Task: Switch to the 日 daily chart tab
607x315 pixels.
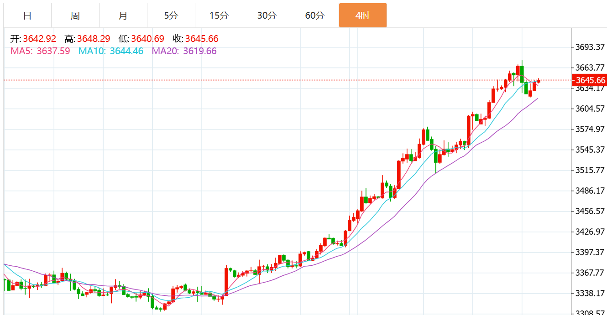Action: coord(27,15)
